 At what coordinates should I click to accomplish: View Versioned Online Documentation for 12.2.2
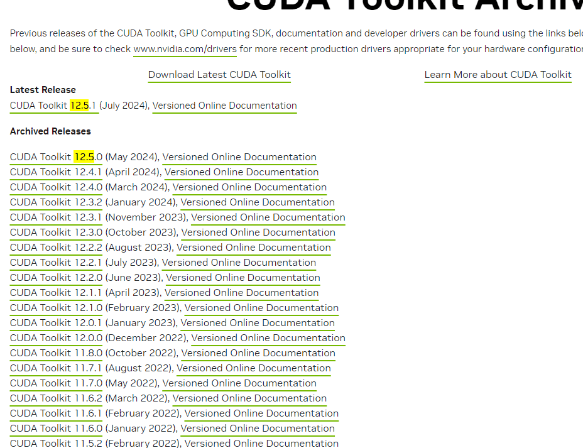254,247
